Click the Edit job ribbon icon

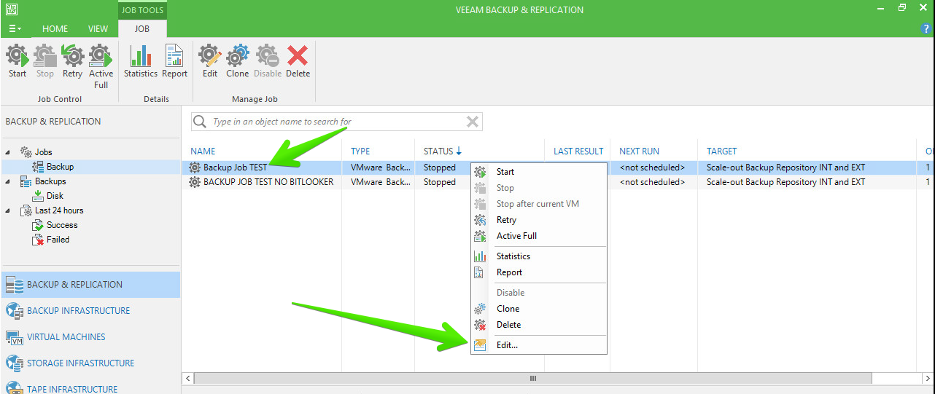tap(210, 60)
